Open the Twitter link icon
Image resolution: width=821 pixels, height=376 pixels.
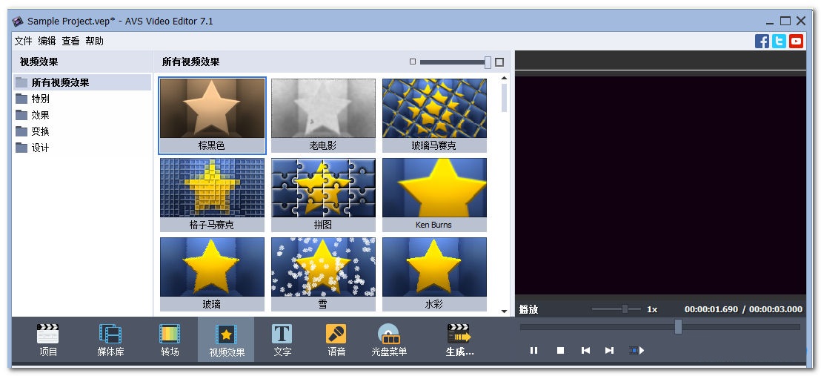tap(779, 41)
